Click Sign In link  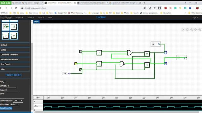[x=195, y=18]
